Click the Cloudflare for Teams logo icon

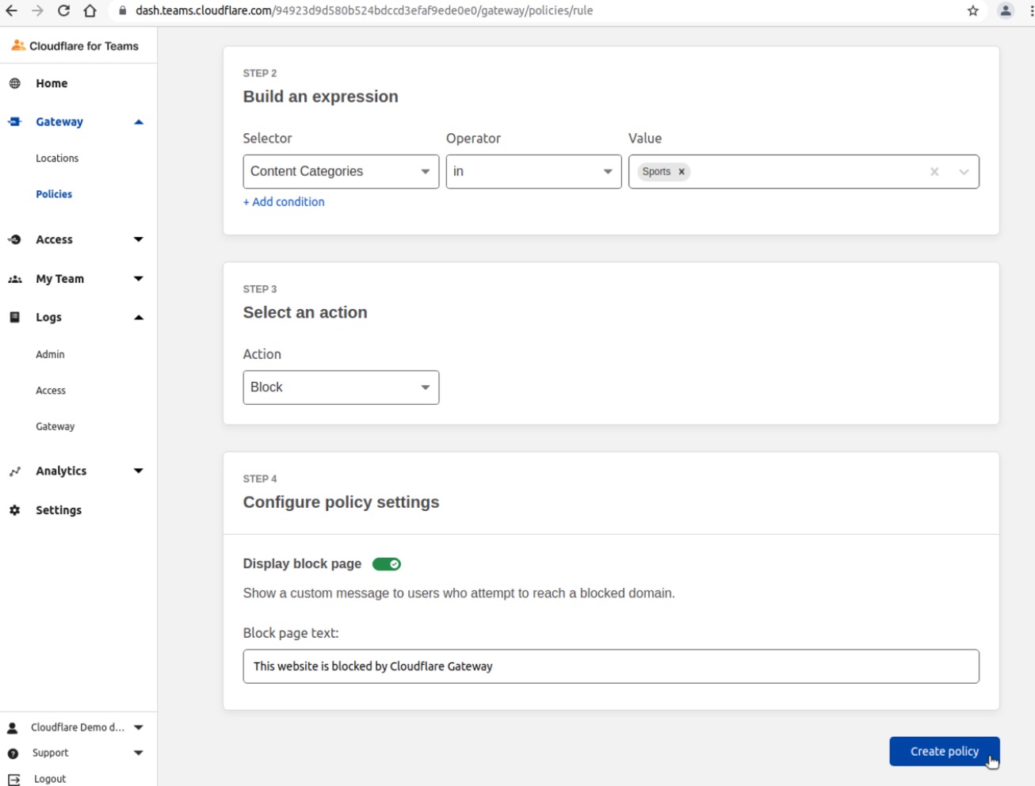coord(17,45)
